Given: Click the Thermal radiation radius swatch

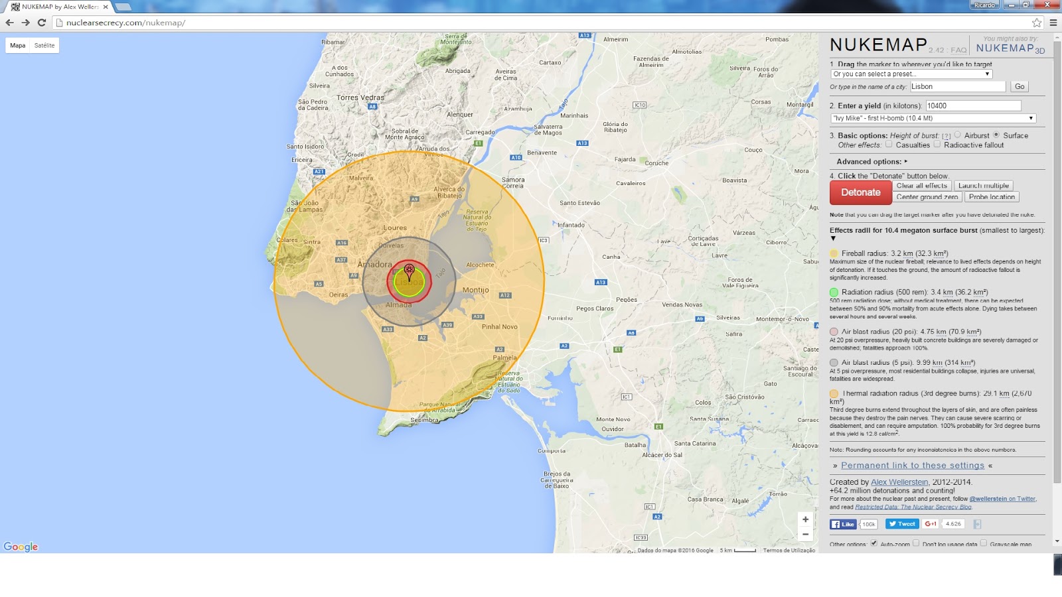Looking at the screenshot, I should [834, 393].
